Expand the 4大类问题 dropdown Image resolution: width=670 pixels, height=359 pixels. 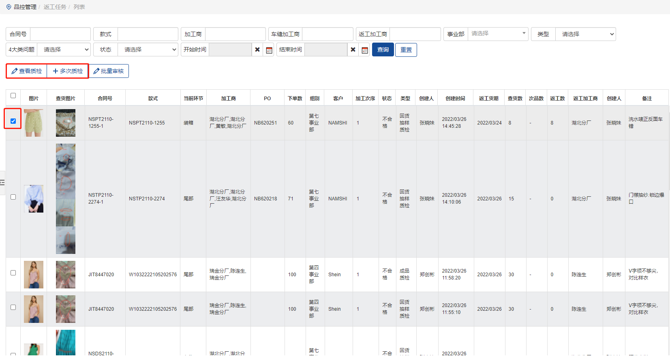(64, 49)
